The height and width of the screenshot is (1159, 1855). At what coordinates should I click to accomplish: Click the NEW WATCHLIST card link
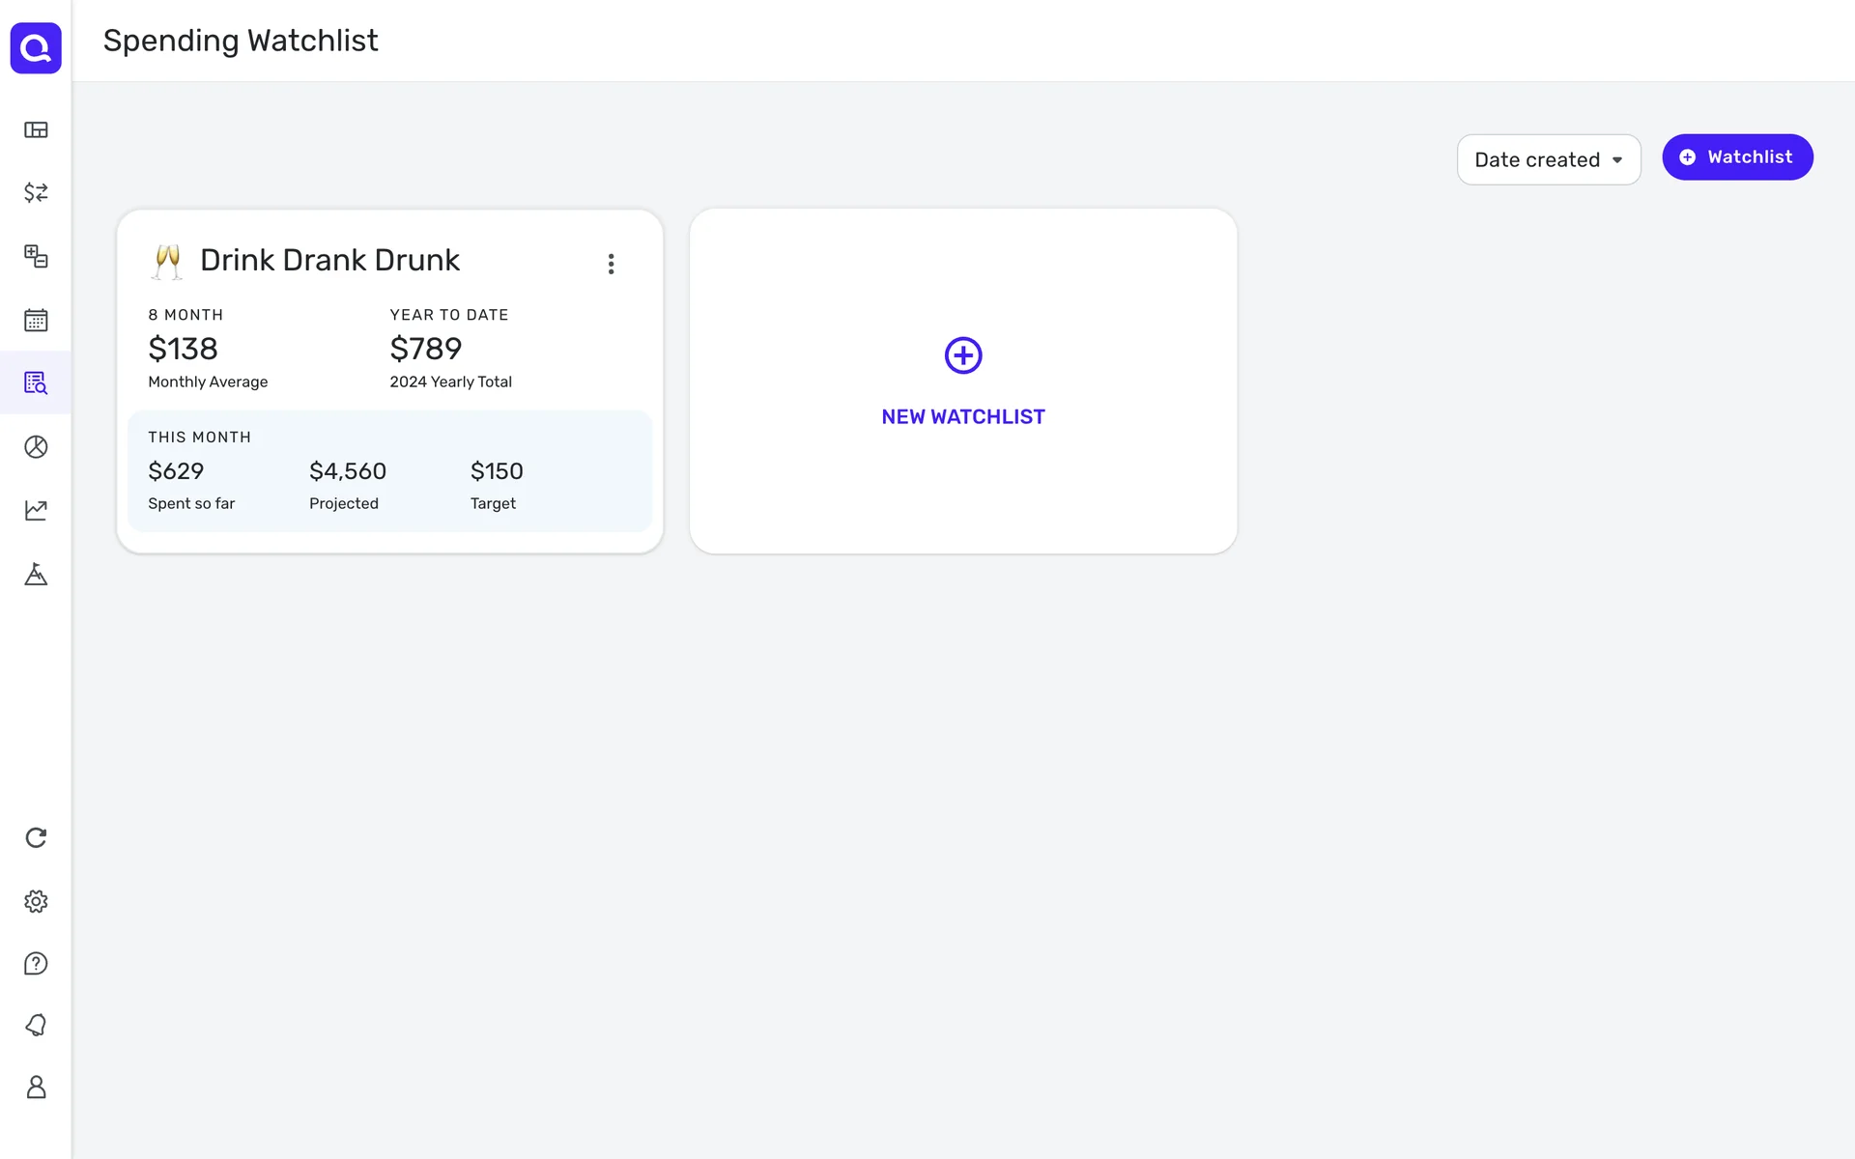tap(962, 417)
